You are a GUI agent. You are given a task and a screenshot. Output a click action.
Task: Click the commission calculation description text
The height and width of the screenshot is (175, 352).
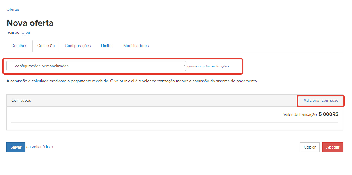click(x=131, y=81)
